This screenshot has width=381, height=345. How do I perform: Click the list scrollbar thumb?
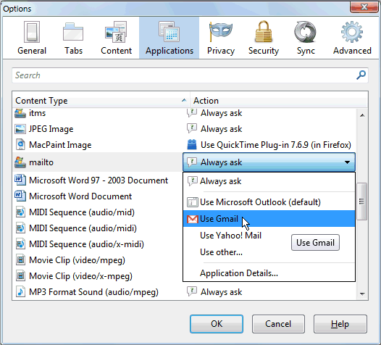point(361,201)
